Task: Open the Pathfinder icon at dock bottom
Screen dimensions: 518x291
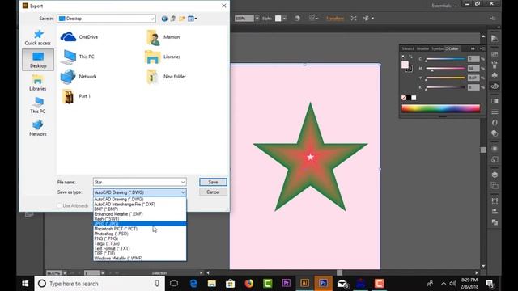Action: click(495, 222)
